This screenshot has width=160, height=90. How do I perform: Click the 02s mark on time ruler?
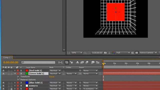(x=126, y=63)
